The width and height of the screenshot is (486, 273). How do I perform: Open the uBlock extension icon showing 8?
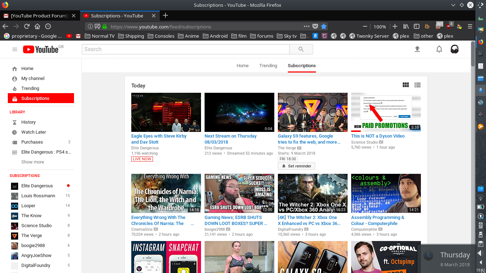[450, 26]
